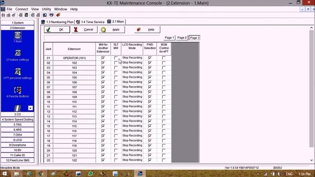Open the Utility menu
Screen dimensions: 315x177
46,9
